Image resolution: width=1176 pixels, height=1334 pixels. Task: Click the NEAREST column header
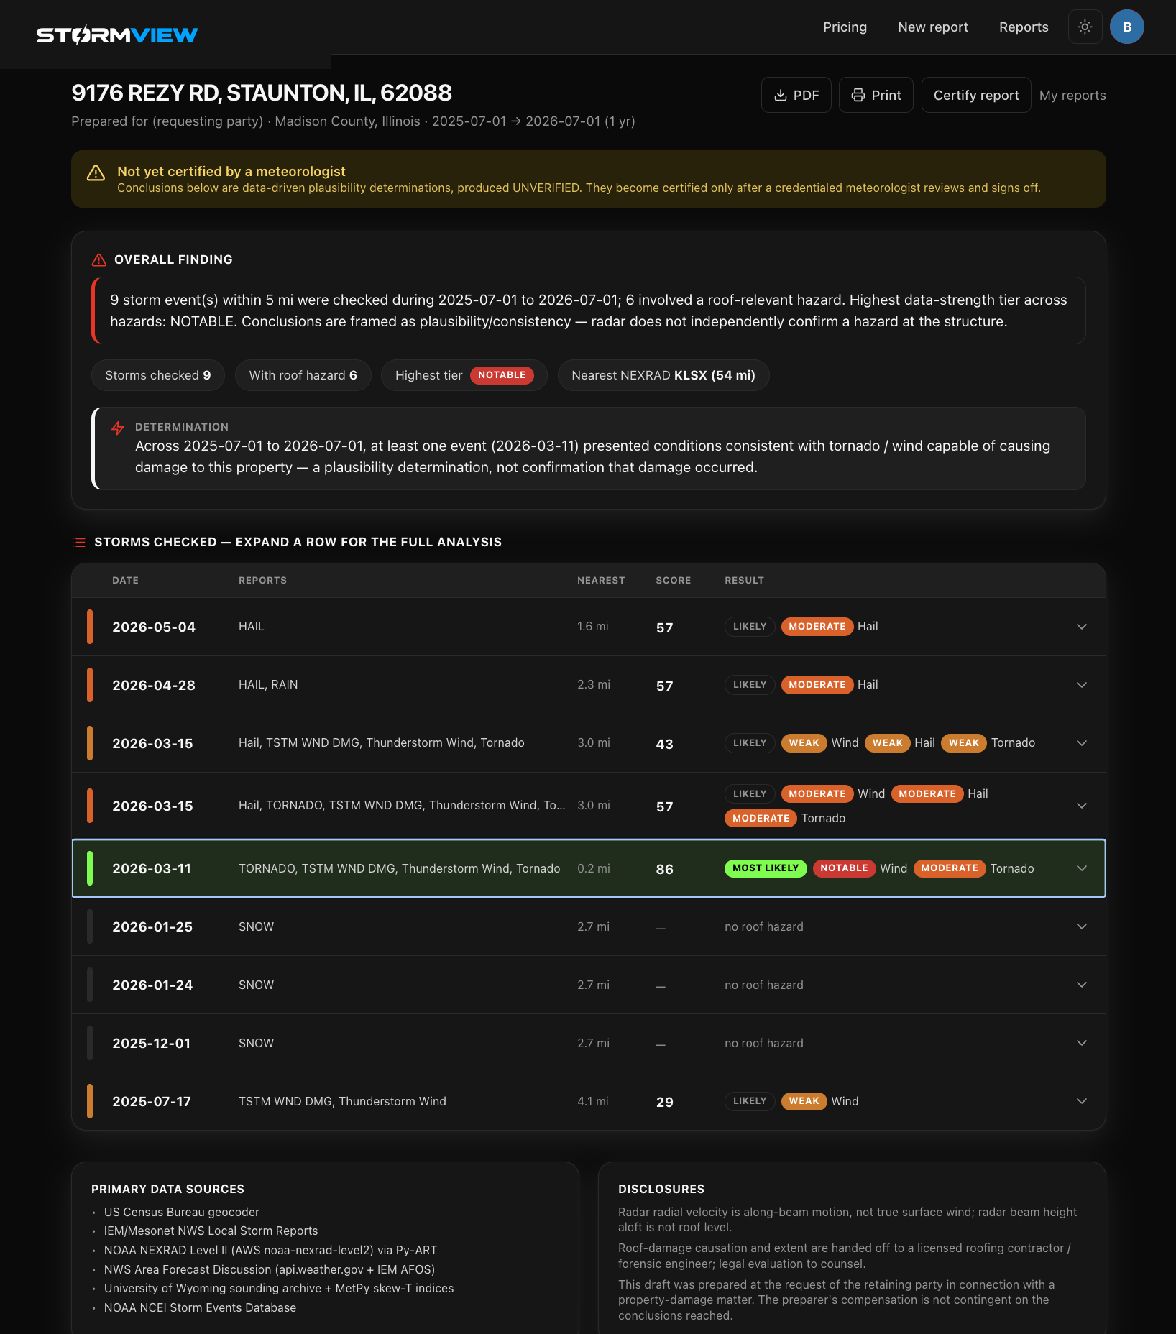(x=601, y=580)
